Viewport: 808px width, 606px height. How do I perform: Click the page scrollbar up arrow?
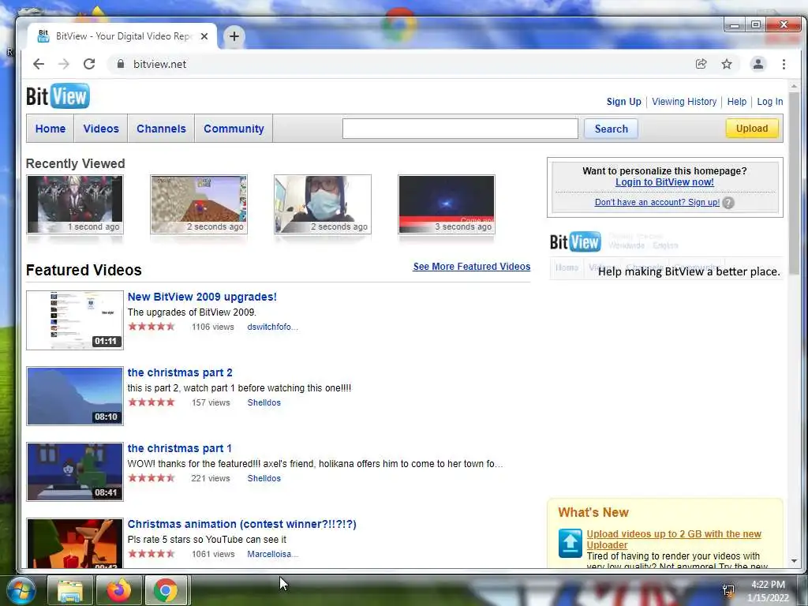pyautogui.click(x=794, y=87)
